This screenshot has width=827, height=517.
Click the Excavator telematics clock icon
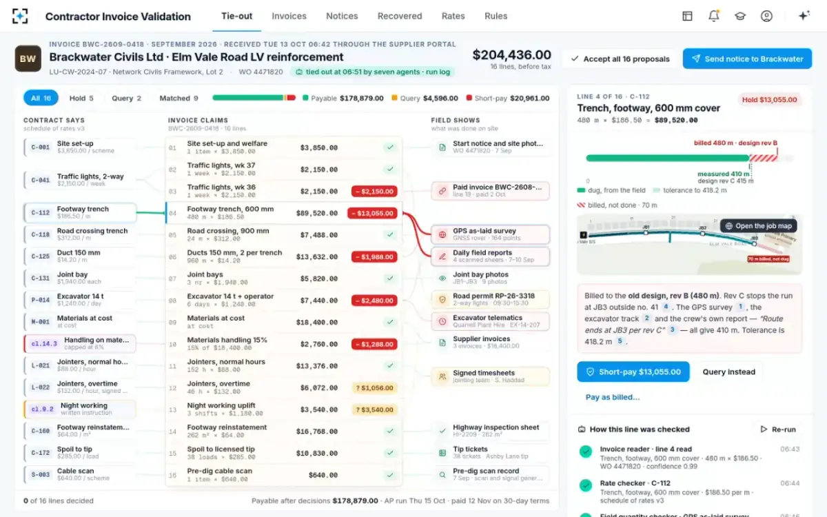pos(442,321)
